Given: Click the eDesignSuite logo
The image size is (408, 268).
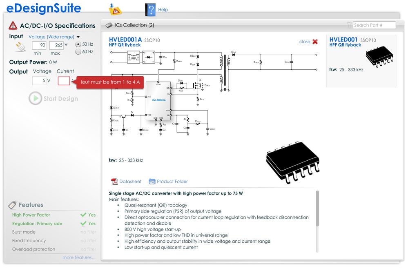Looking at the screenshot, I should click(43, 8).
